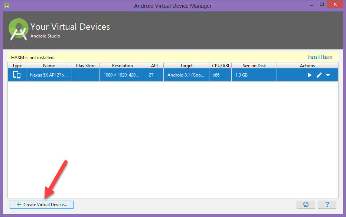Viewport: 346px width, 217px height.
Task: Edit the Nexus 5X AVD with pencil icon
Action: pyautogui.click(x=319, y=75)
